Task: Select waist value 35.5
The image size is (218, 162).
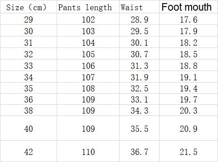Action: (139, 128)
